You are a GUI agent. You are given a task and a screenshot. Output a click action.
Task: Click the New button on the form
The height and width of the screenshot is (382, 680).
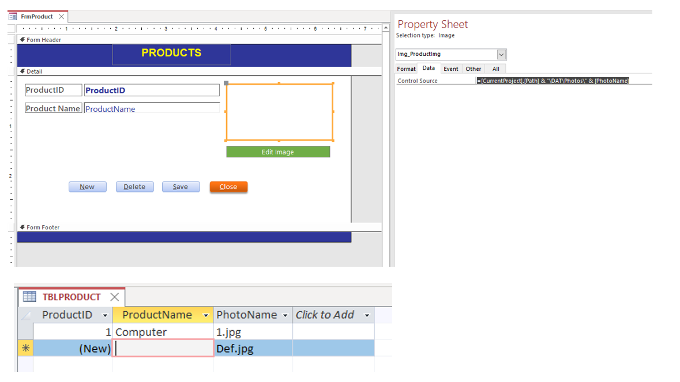tap(87, 187)
